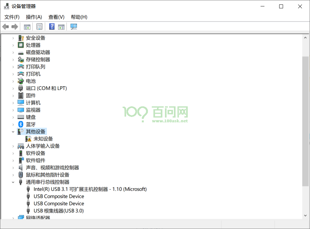Collapse the 其他设备 category
This screenshot has height=229, width=310.
[x=13, y=131]
